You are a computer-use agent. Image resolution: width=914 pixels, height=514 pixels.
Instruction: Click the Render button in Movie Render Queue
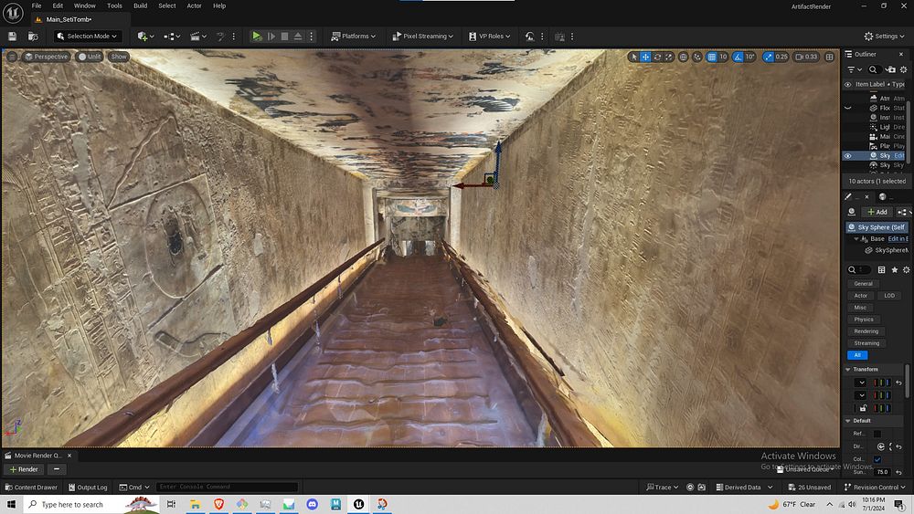[24, 469]
